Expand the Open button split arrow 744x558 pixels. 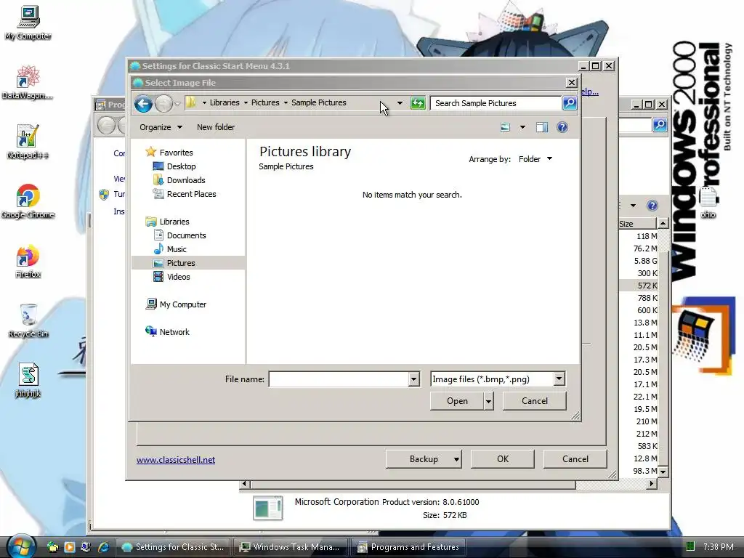click(x=489, y=401)
